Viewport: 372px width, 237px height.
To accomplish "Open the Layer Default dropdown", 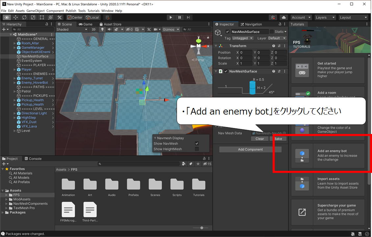I will [277, 38].
